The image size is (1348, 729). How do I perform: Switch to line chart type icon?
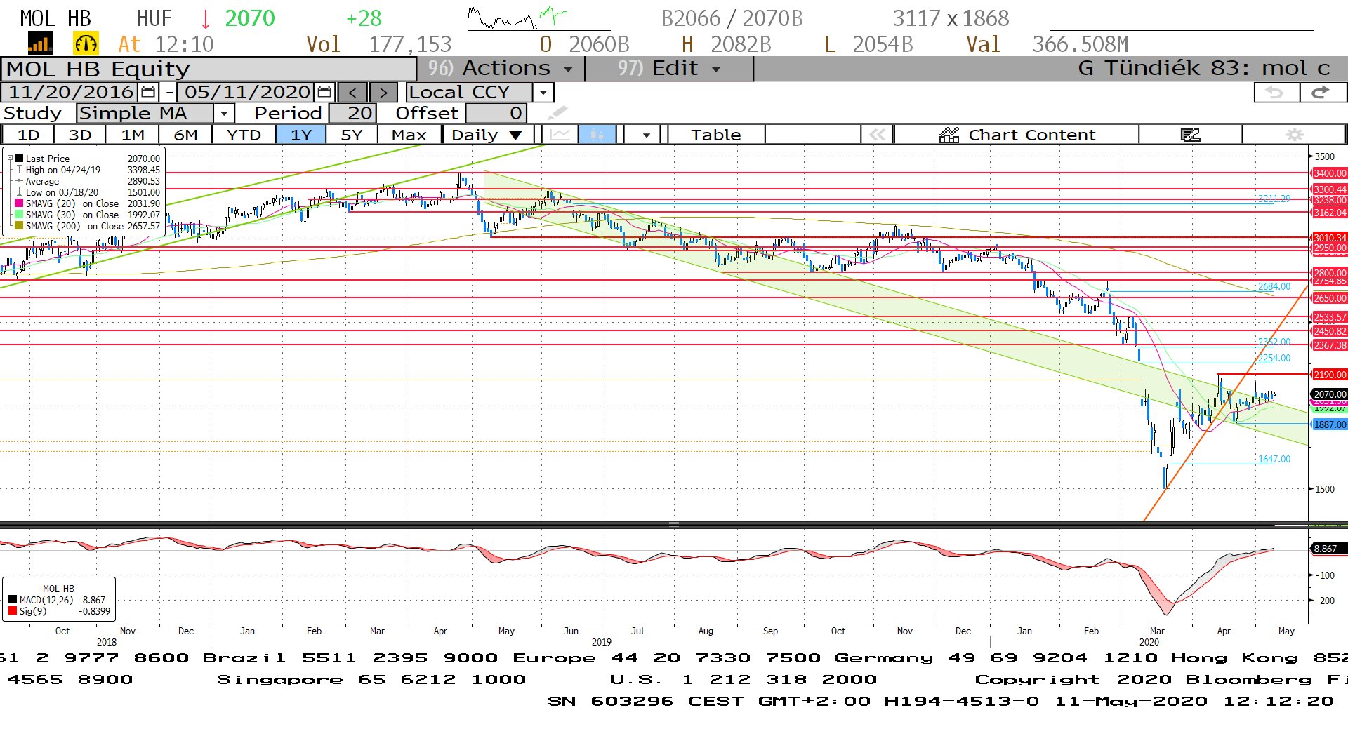pyautogui.click(x=560, y=134)
